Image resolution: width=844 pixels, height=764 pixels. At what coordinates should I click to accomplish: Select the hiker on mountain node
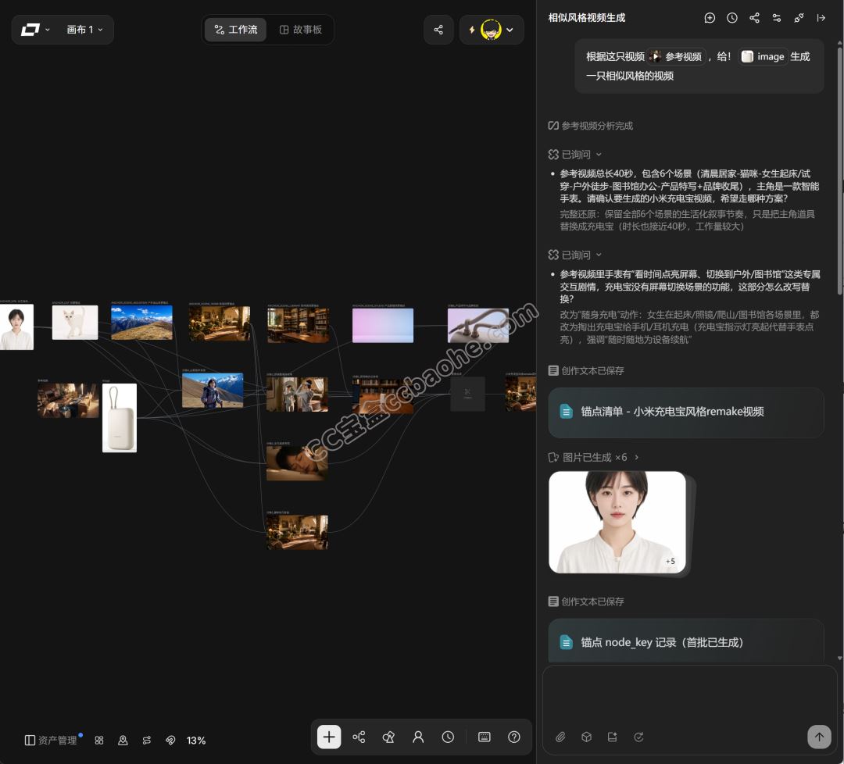coord(213,390)
